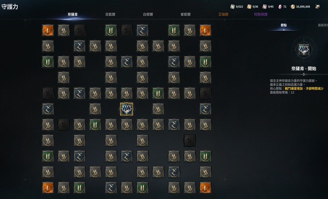Click the currency icon beside 0/523
The height and width of the screenshot is (199, 328).
click(x=232, y=7)
